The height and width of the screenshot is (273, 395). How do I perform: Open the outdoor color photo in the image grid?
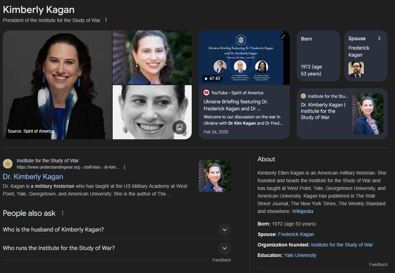pos(152,57)
